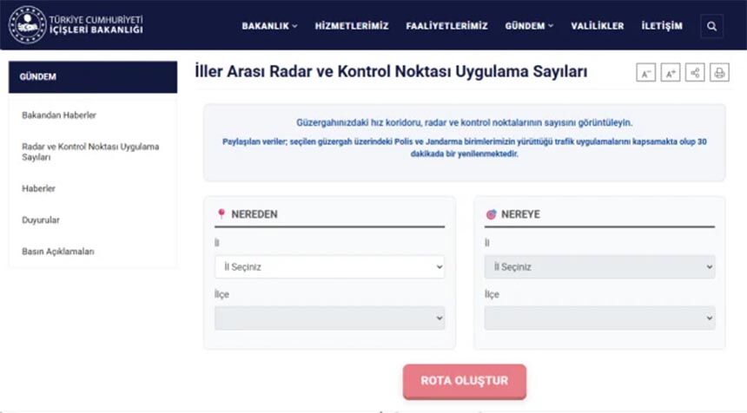The width and height of the screenshot is (747, 413).
Task: Click the share icon
Action: (695, 74)
